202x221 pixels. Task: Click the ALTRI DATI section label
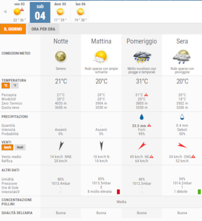[x=10, y=170]
